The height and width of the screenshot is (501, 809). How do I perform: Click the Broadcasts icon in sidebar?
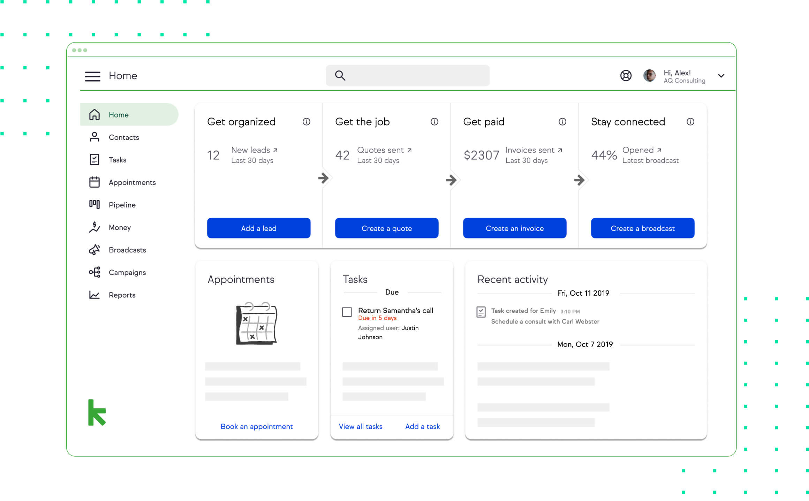click(x=93, y=250)
